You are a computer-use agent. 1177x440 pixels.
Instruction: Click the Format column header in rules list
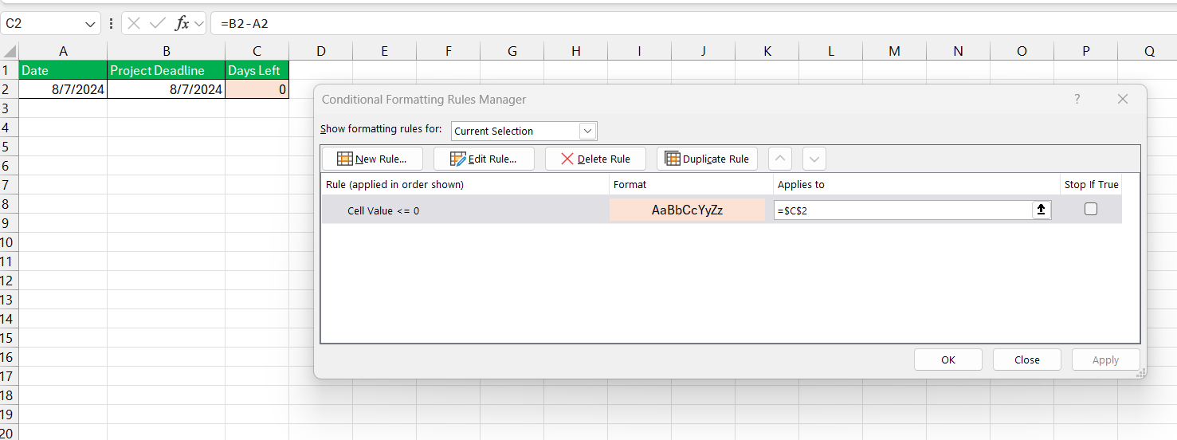point(691,184)
